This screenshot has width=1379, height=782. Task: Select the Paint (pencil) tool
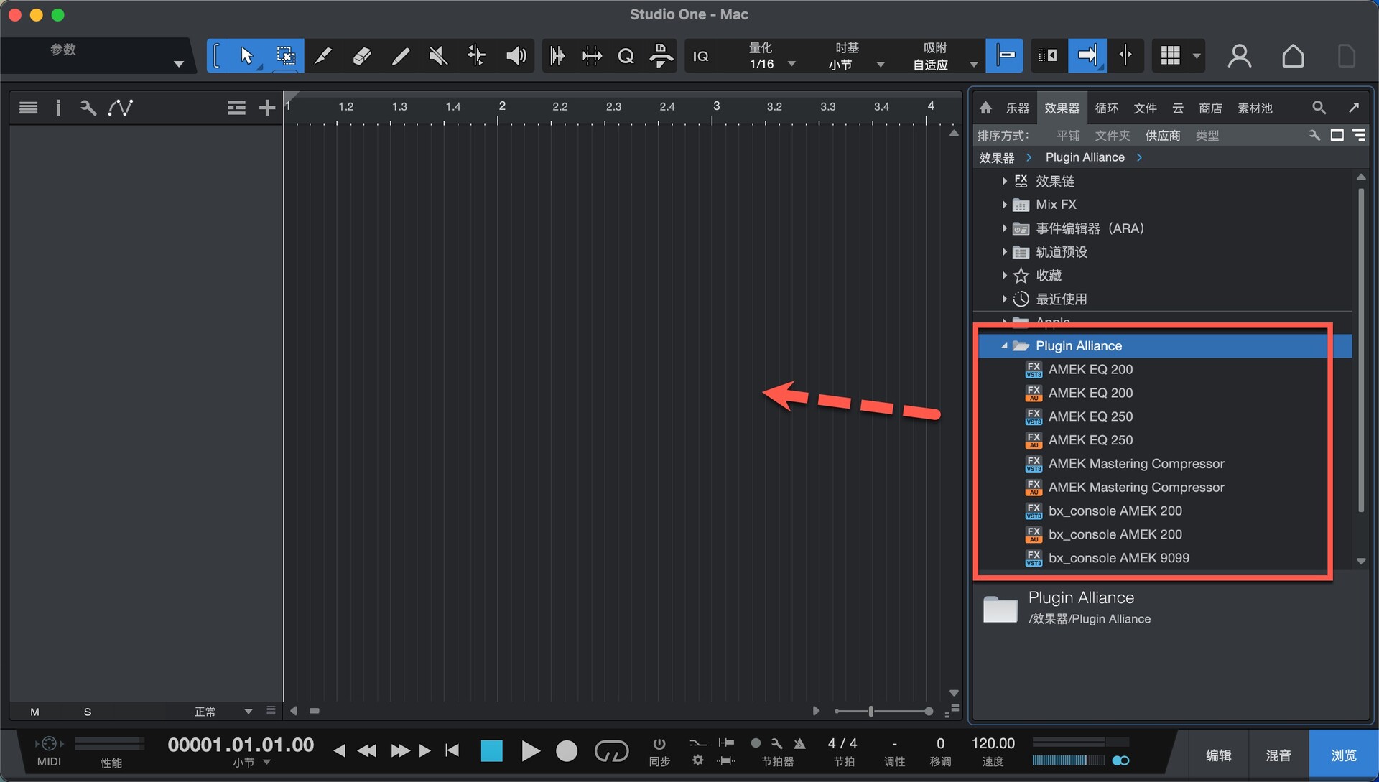400,56
